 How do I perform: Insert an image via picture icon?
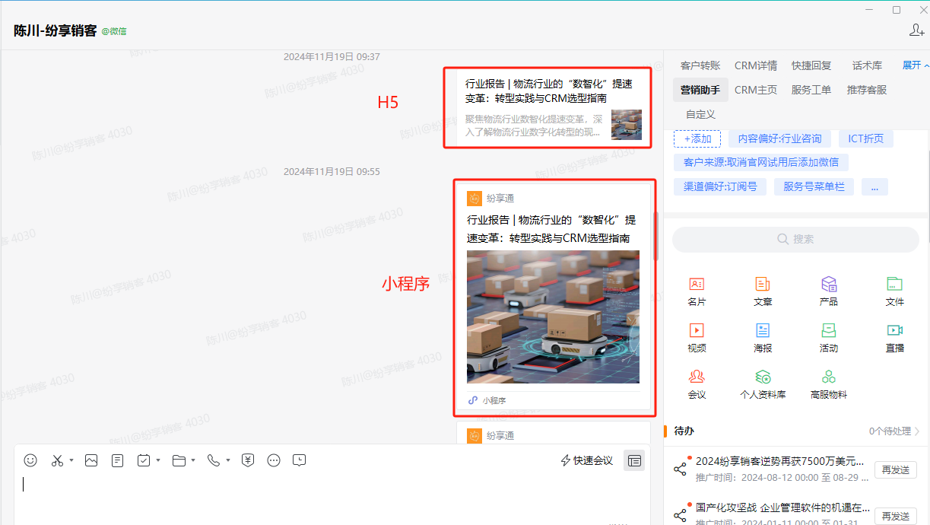[91, 460]
